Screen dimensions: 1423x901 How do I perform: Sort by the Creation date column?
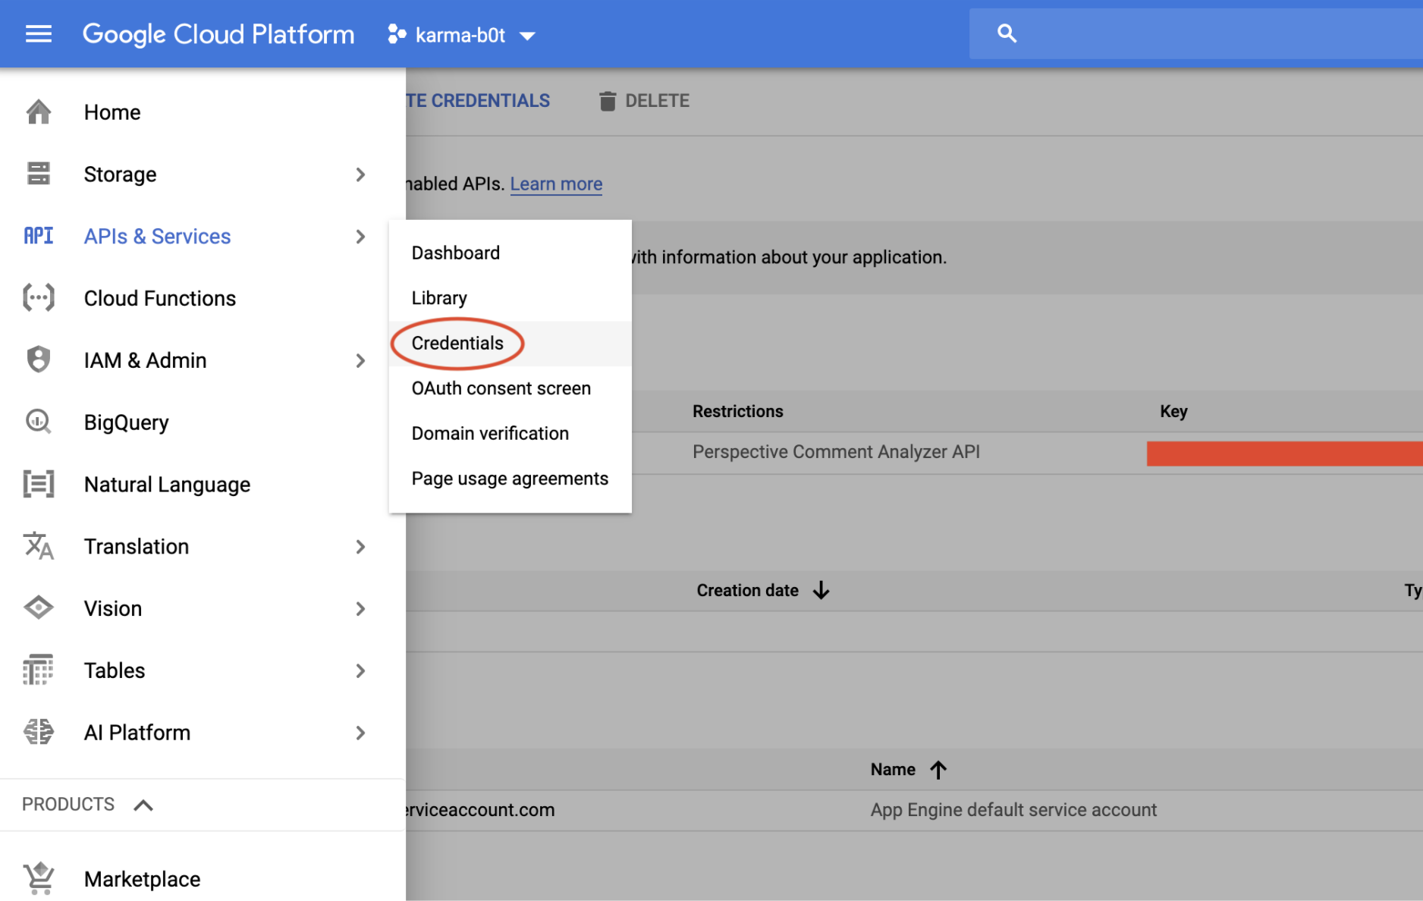click(748, 590)
